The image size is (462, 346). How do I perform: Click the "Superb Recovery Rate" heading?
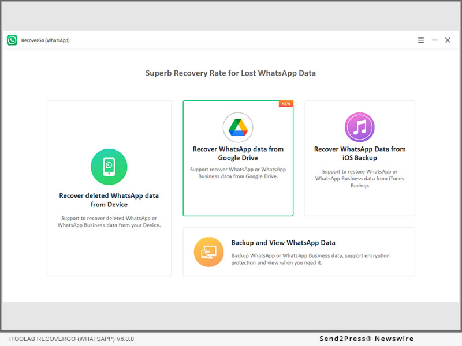pyautogui.click(x=230, y=73)
